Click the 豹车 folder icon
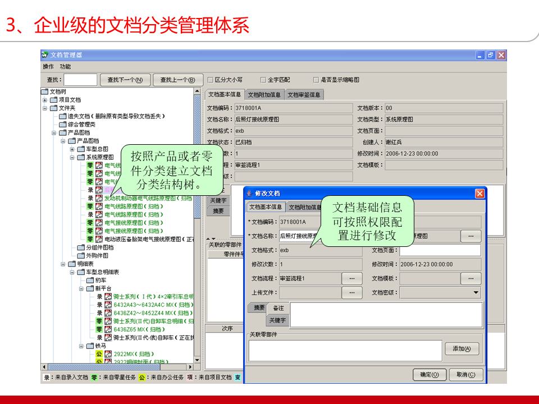The height and width of the screenshot is (404, 539). (90, 281)
